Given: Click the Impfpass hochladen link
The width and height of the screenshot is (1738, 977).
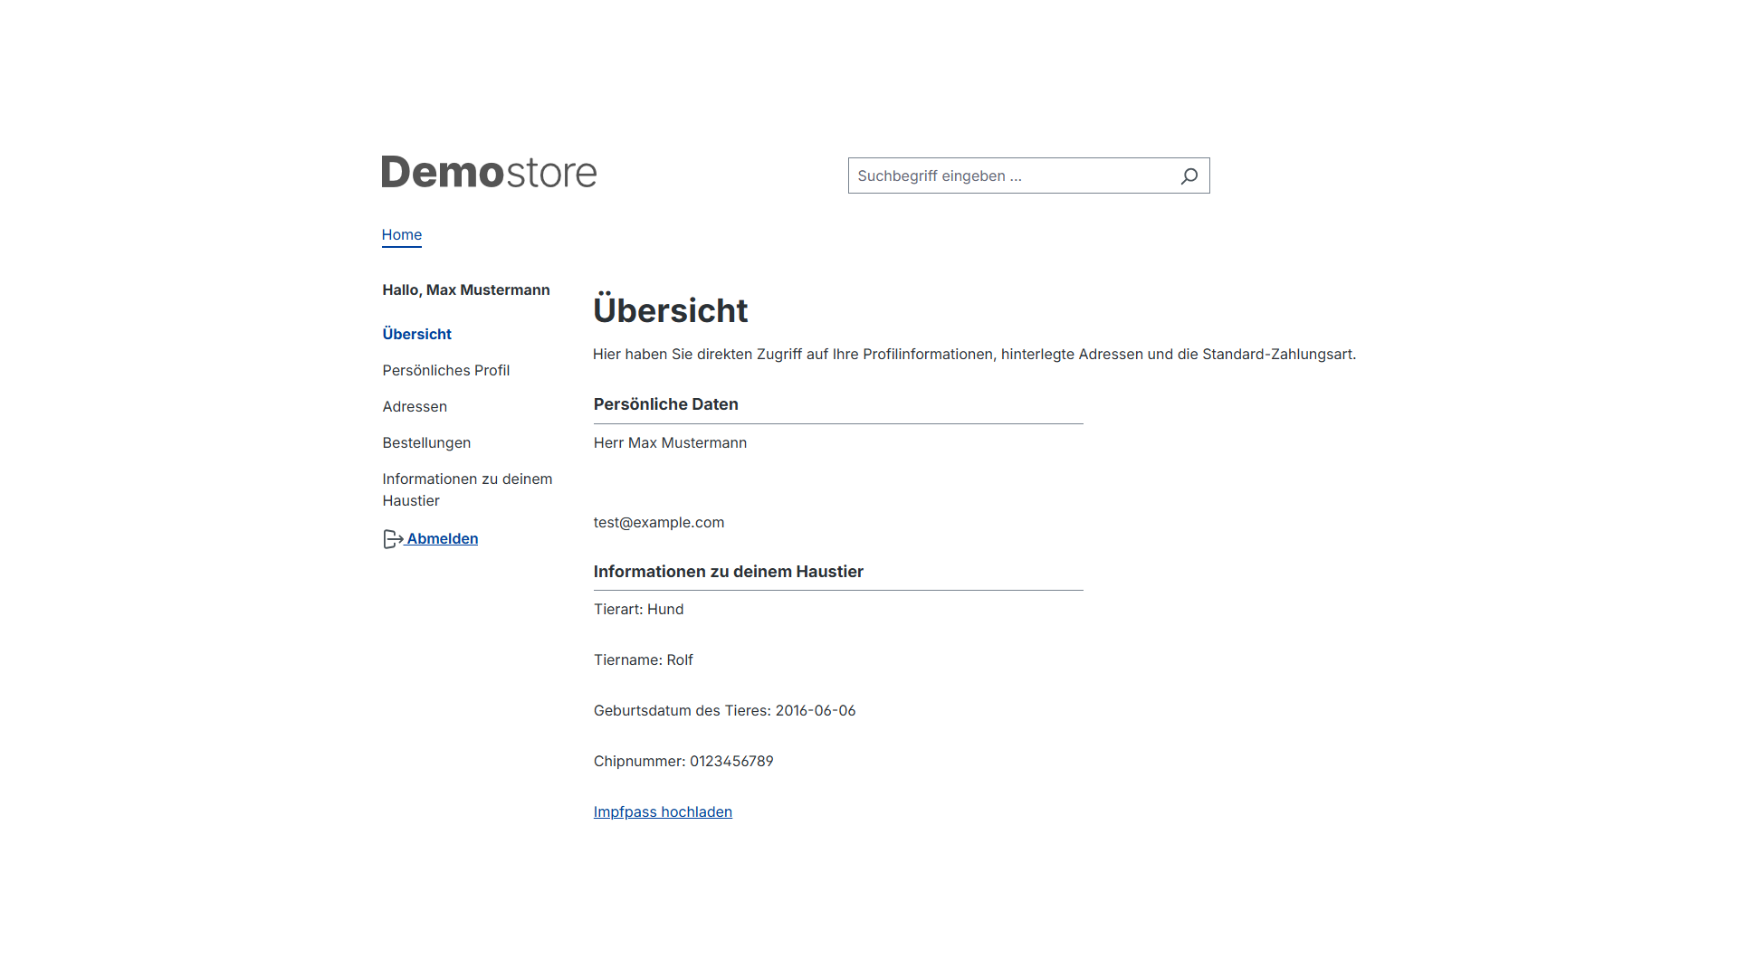Looking at the screenshot, I should pyautogui.click(x=663, y=811).
